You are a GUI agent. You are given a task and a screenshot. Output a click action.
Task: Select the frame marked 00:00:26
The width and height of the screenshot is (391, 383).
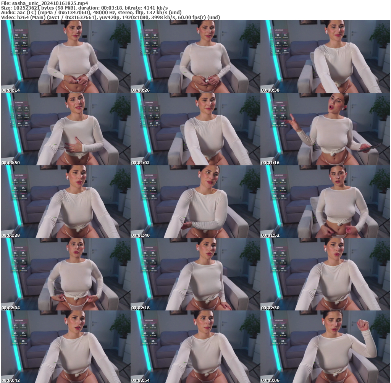pyautogui.click(x=195, y=57)
